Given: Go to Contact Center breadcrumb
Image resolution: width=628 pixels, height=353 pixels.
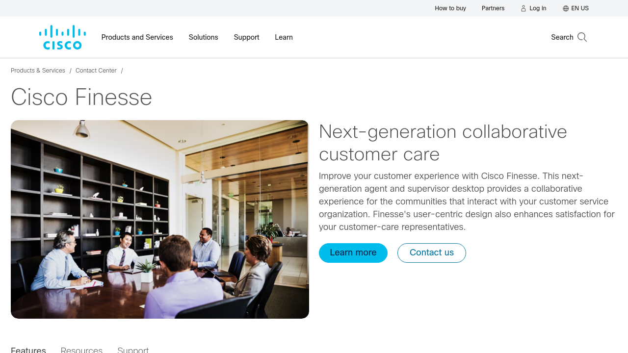Looking at the screenshot, I should [96, 71].
